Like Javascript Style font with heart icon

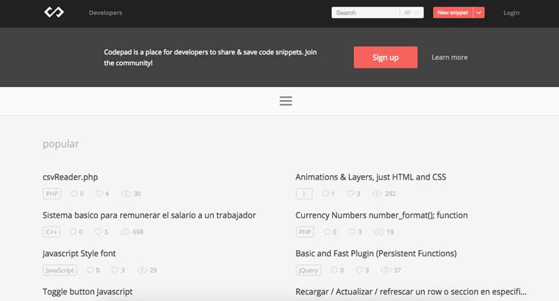[x=115, y=270]
